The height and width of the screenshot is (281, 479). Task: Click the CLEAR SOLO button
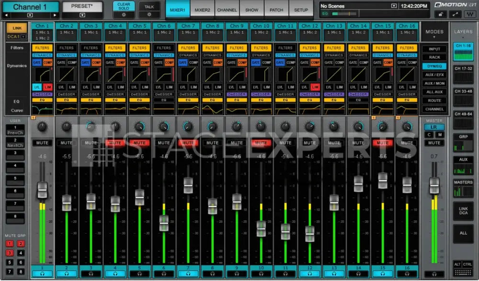pyautogui.click(x=124, y=6)
